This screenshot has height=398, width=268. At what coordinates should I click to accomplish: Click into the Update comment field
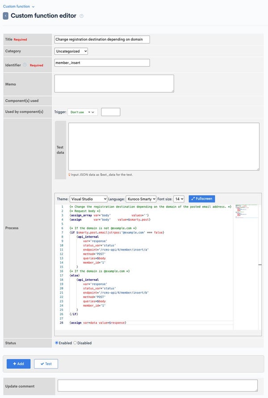pos(158,386)
